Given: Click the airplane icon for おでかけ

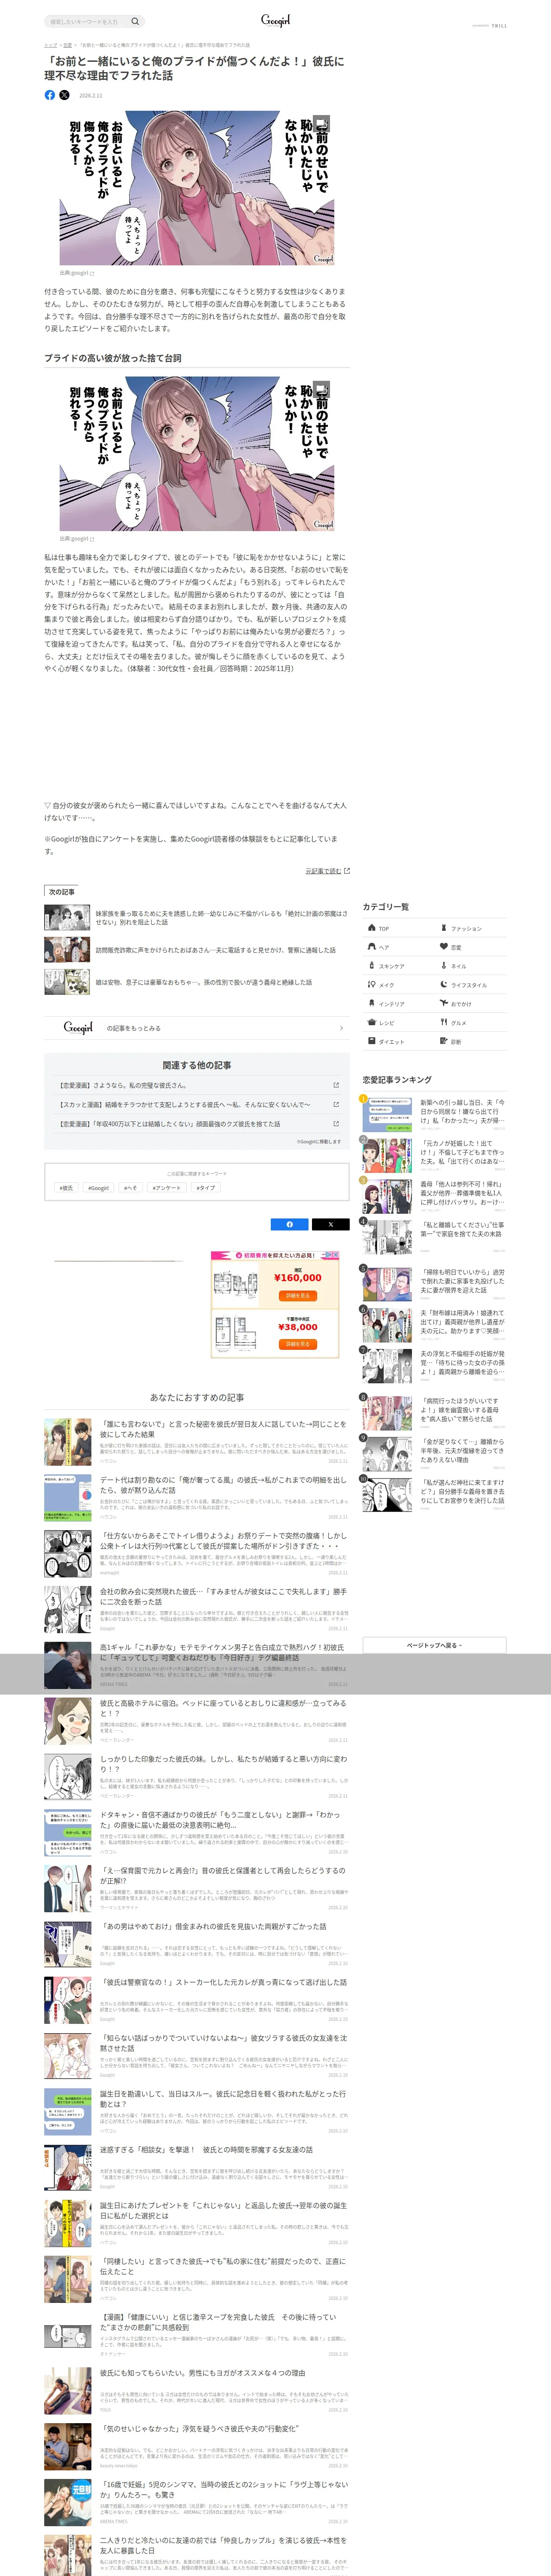Looking at the screenshot, I should coord(444,1003).
